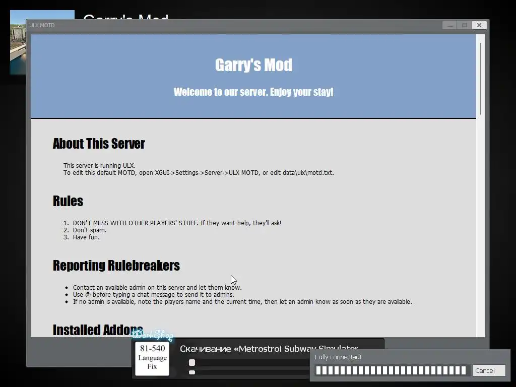Click the map thumbnail behind MOTD window

[x=18, y=42]
